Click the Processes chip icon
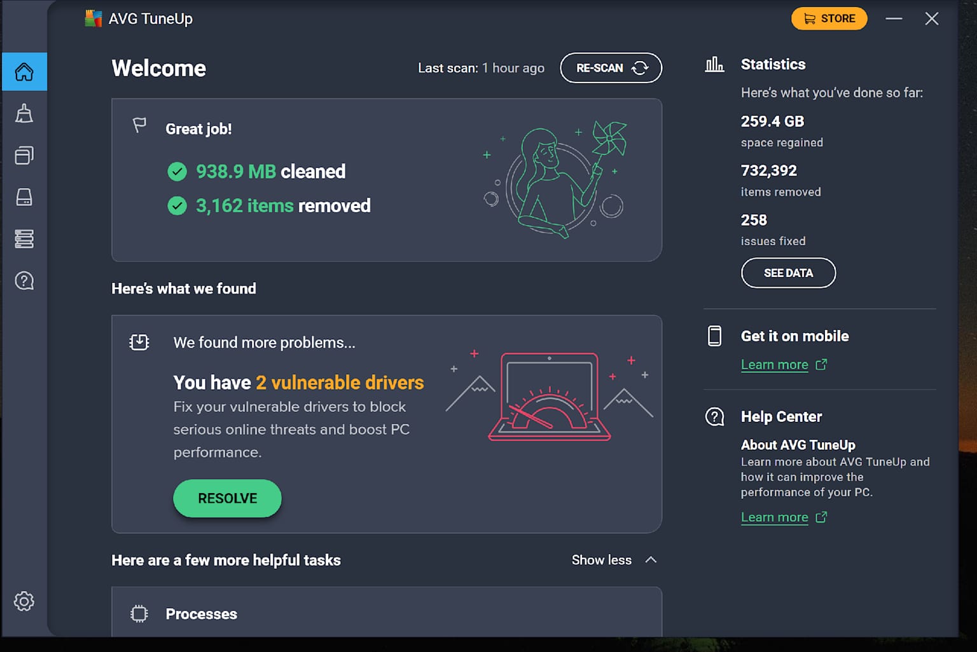This screenshot has height=652, width=977. (139, 613)
